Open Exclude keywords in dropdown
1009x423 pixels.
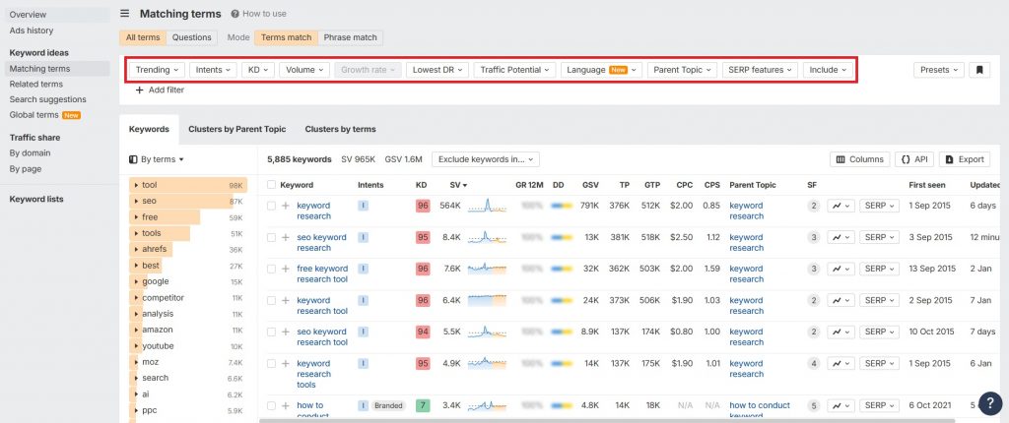coord(485,159)
